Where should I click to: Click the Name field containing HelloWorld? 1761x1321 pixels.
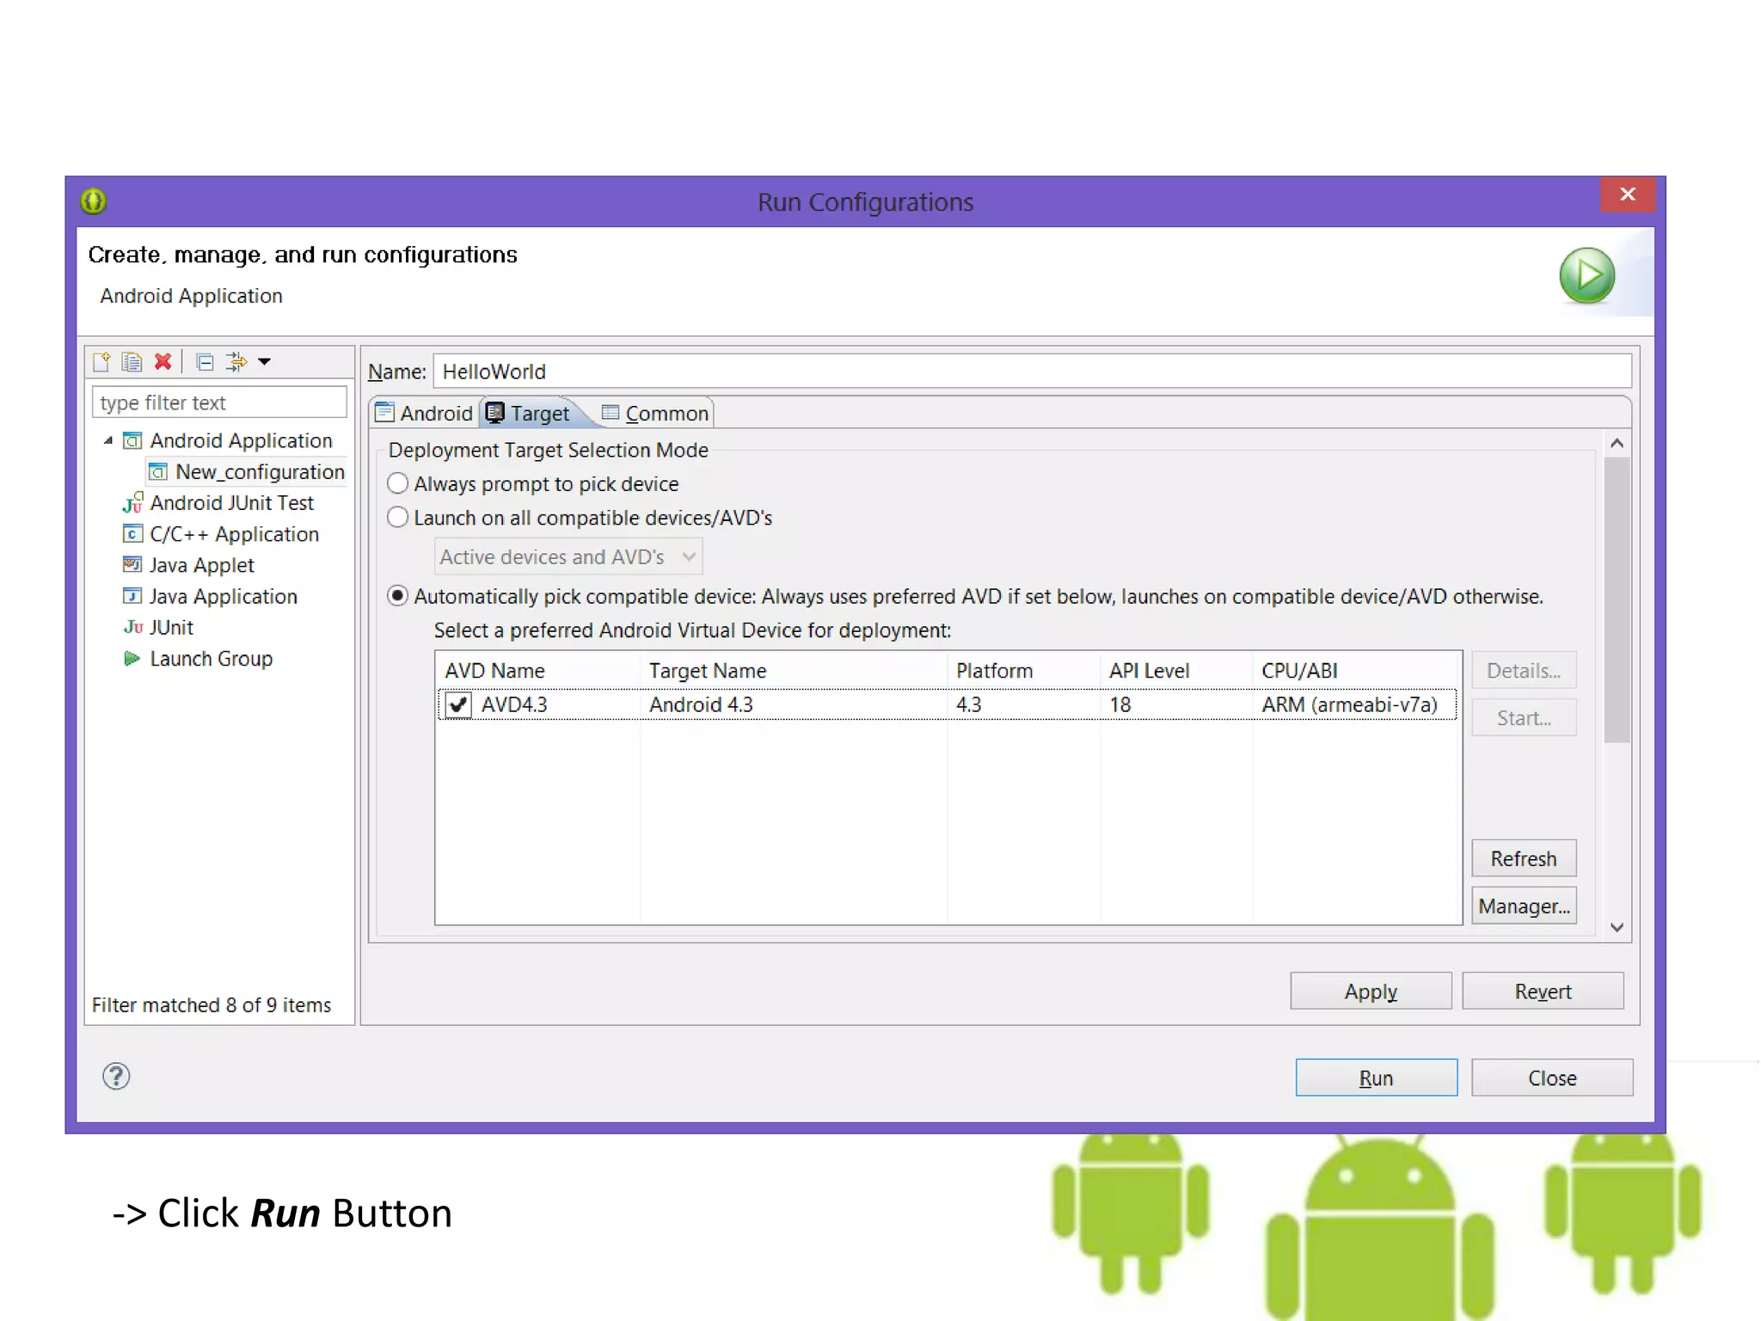click(x=1032, y=372)
